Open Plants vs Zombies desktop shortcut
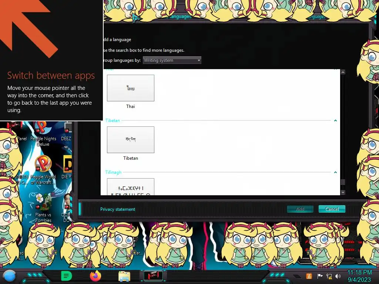 pos(43,208)
